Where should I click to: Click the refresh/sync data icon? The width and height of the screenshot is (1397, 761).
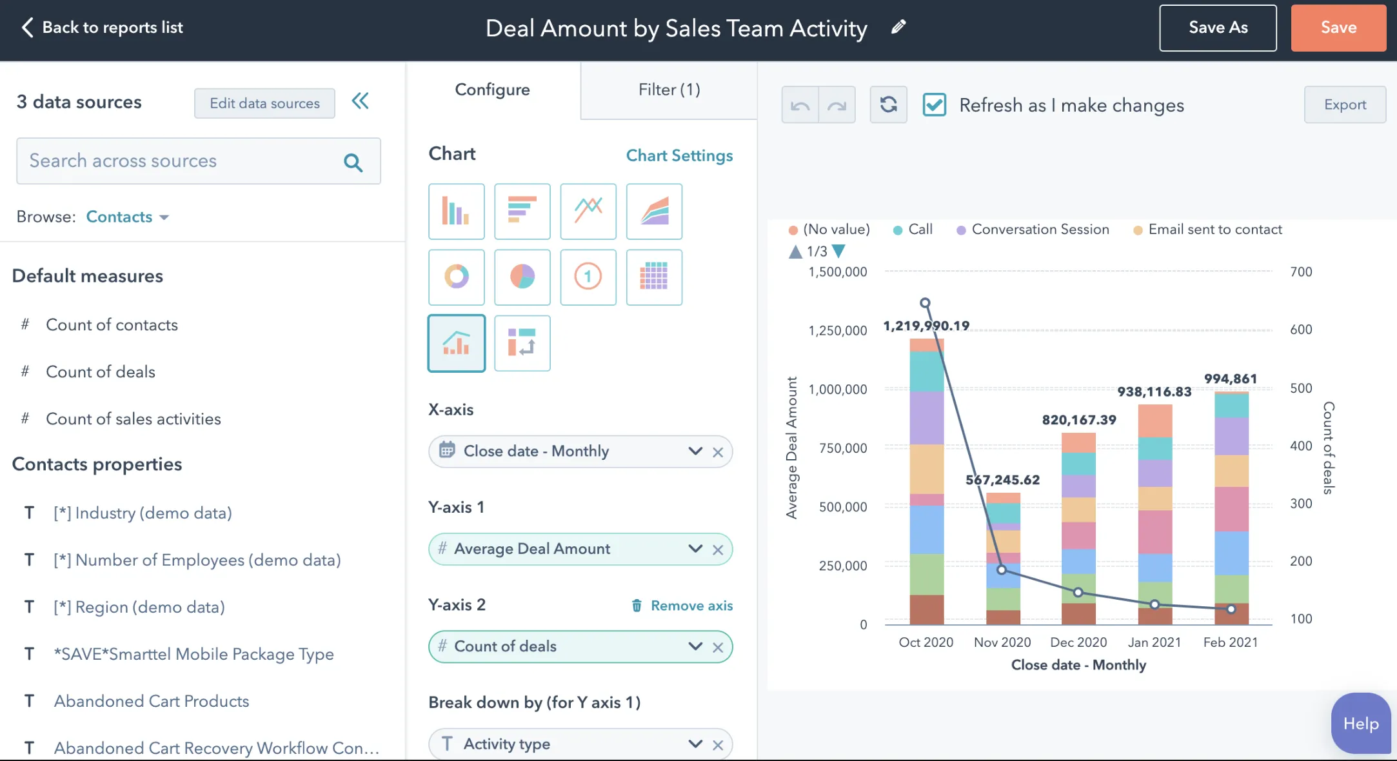click(x=887, y=105)
